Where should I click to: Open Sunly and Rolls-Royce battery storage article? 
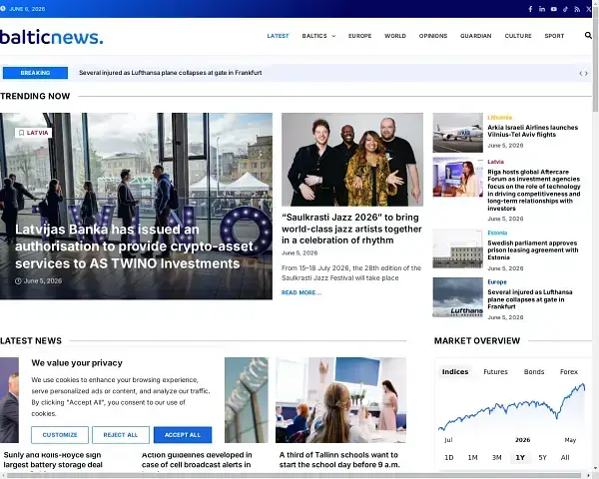(53, 460)
